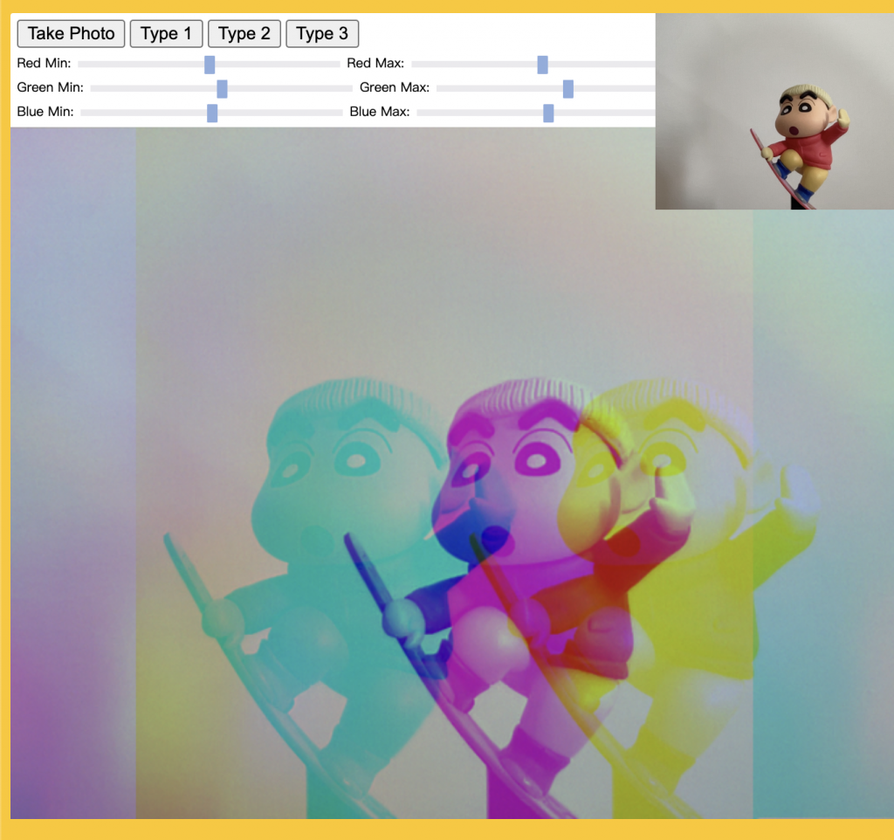
Task: Click the Red Max slider handle
Action: coord(543,65)
